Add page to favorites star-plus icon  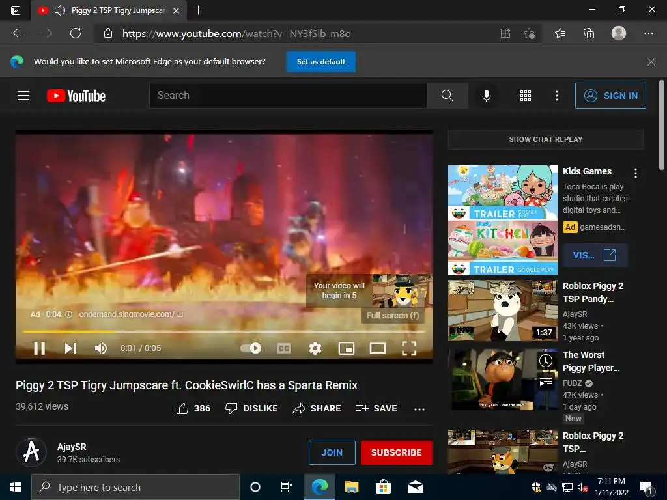coord(529,33)
